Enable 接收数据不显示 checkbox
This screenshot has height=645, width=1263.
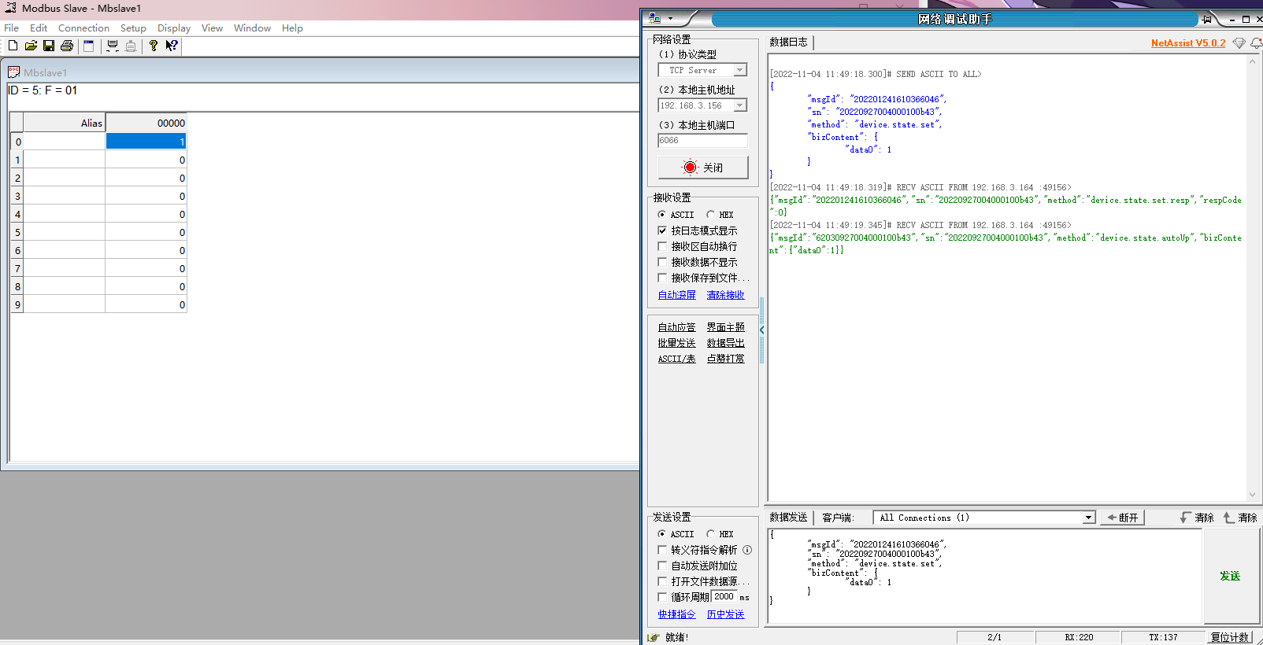coord(662,262)
